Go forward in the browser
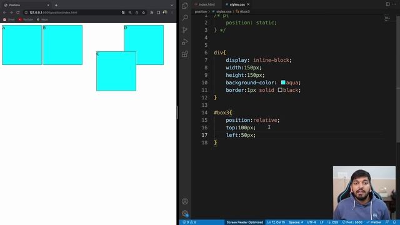This screenshot has width=400, height=225. [x=11, y=12]
